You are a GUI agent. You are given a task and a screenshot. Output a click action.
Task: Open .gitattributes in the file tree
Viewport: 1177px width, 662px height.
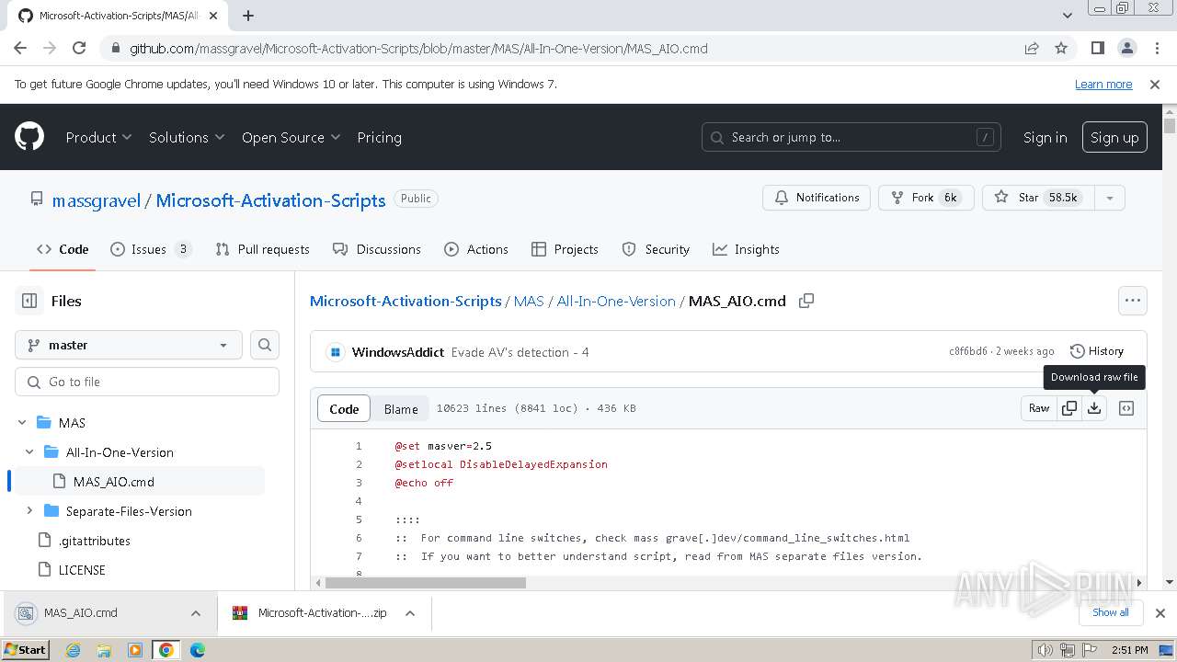tap(95, 541)
